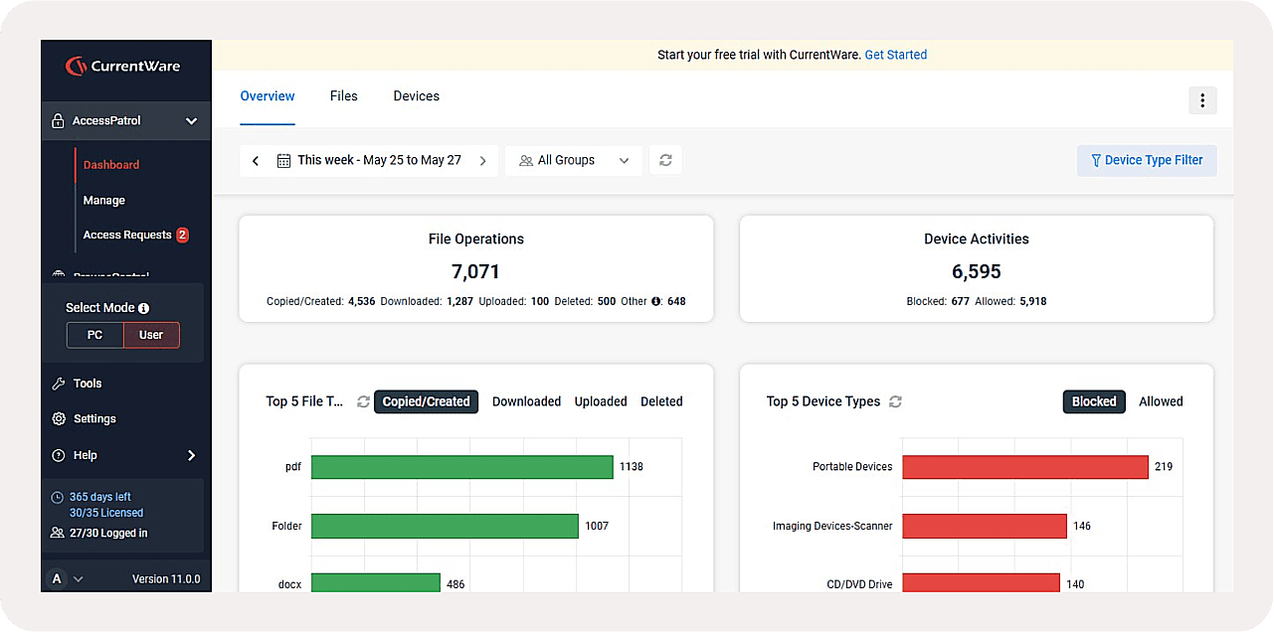Expand the Help submenu
The width and height of the screenshot is (1274, 632).
click(191, 455)
